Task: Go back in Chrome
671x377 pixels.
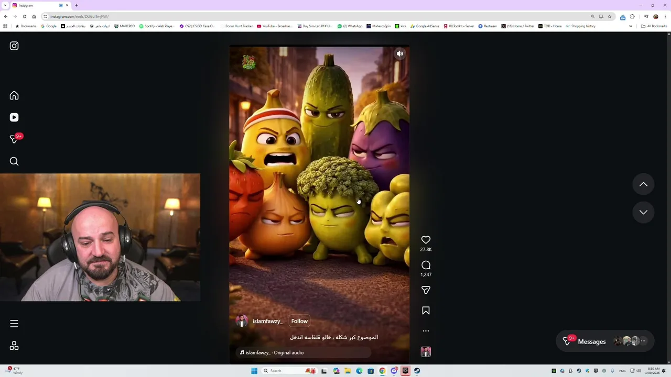Action: (6, 16)
